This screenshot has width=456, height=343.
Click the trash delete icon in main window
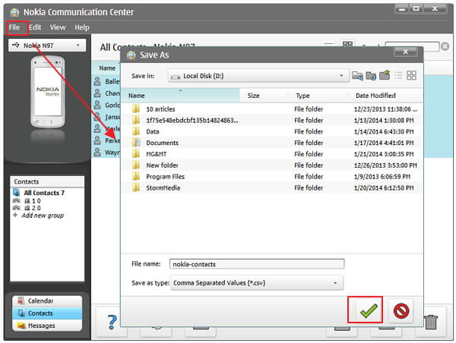tap(431, 322)
